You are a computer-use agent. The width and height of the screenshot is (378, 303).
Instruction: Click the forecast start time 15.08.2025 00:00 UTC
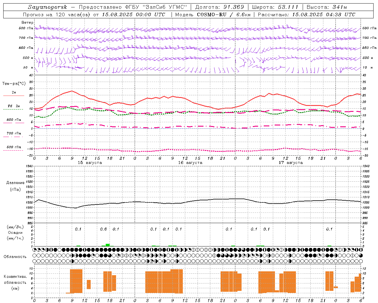(133, 14)
